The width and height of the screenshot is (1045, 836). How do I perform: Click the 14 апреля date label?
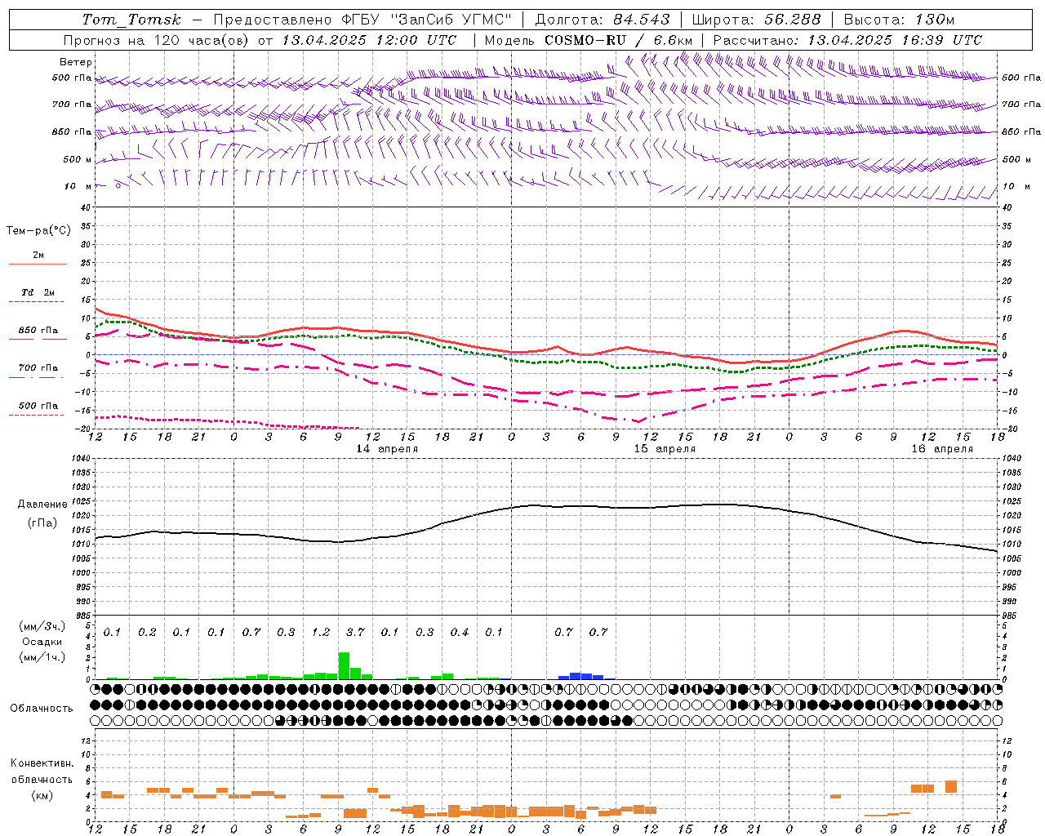click(387, 449)
